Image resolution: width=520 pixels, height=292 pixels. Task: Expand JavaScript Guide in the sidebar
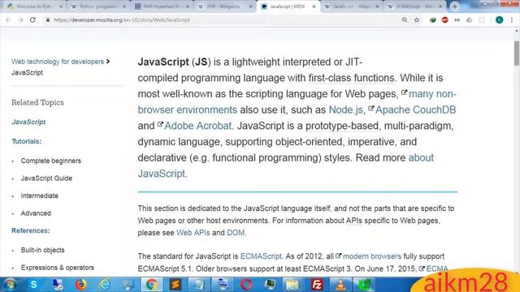pyautogui.click(x=46, y=178)
